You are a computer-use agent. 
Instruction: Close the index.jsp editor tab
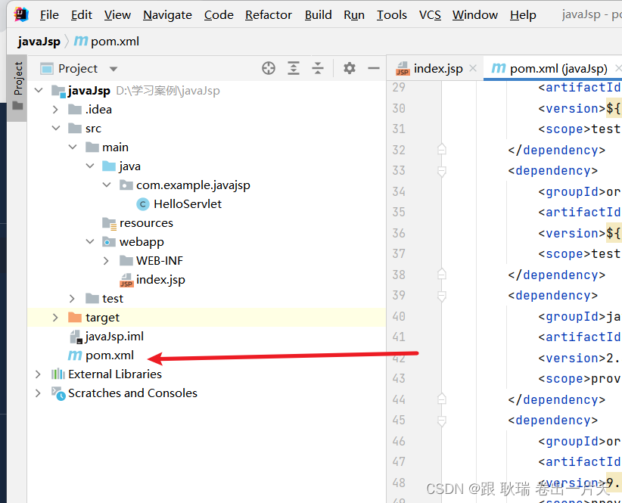pyautogui.click(x=473, y=68)
